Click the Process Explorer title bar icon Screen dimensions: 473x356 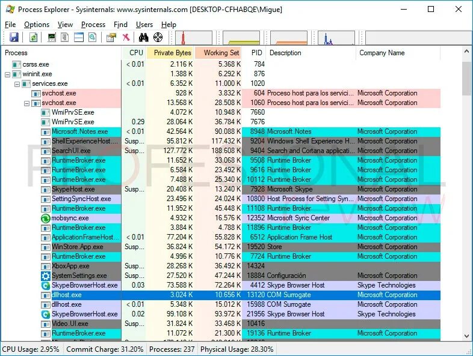(10, 10)
